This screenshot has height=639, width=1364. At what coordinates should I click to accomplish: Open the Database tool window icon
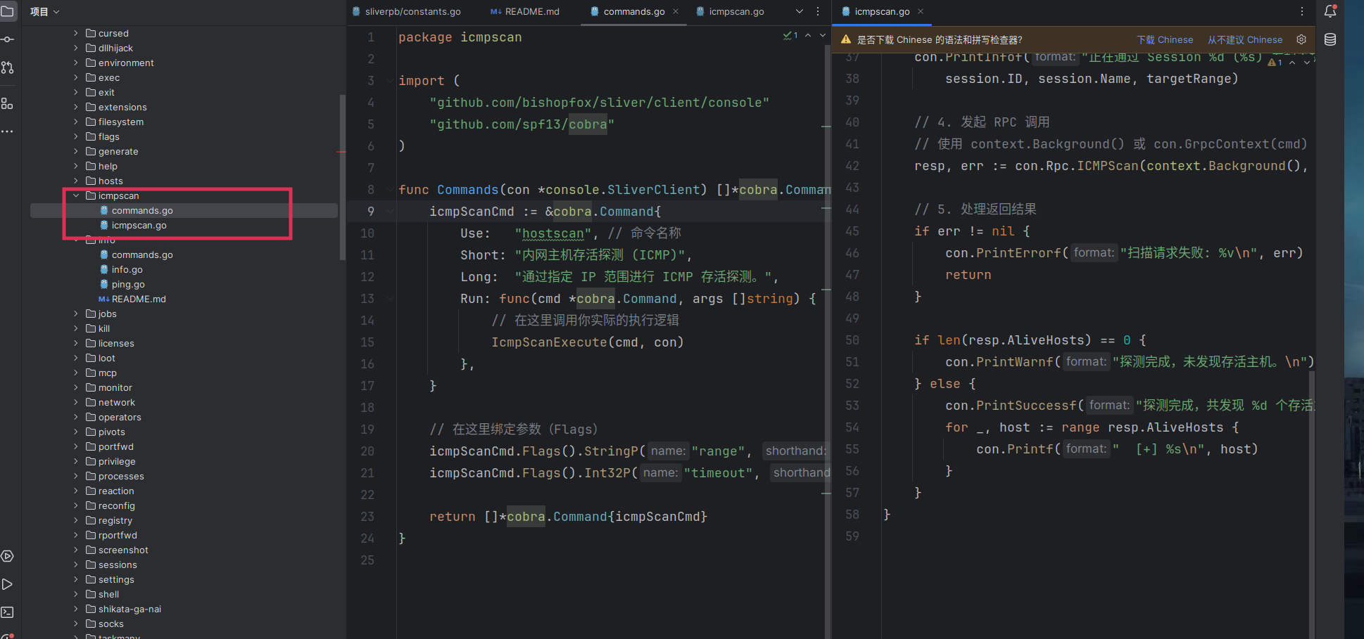1330,39
